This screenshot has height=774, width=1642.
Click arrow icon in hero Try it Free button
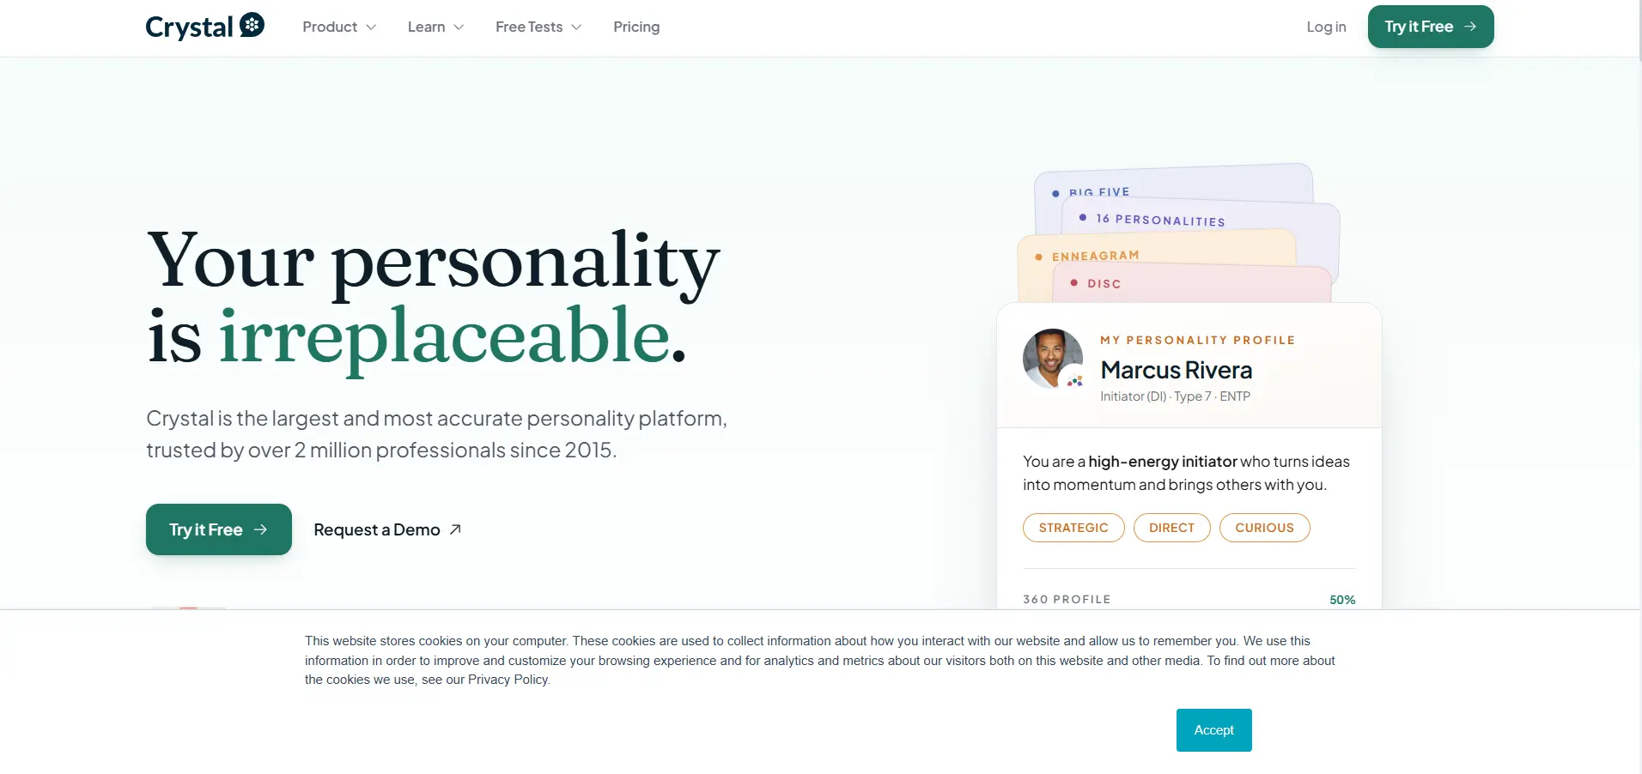(x=260, y=529)
